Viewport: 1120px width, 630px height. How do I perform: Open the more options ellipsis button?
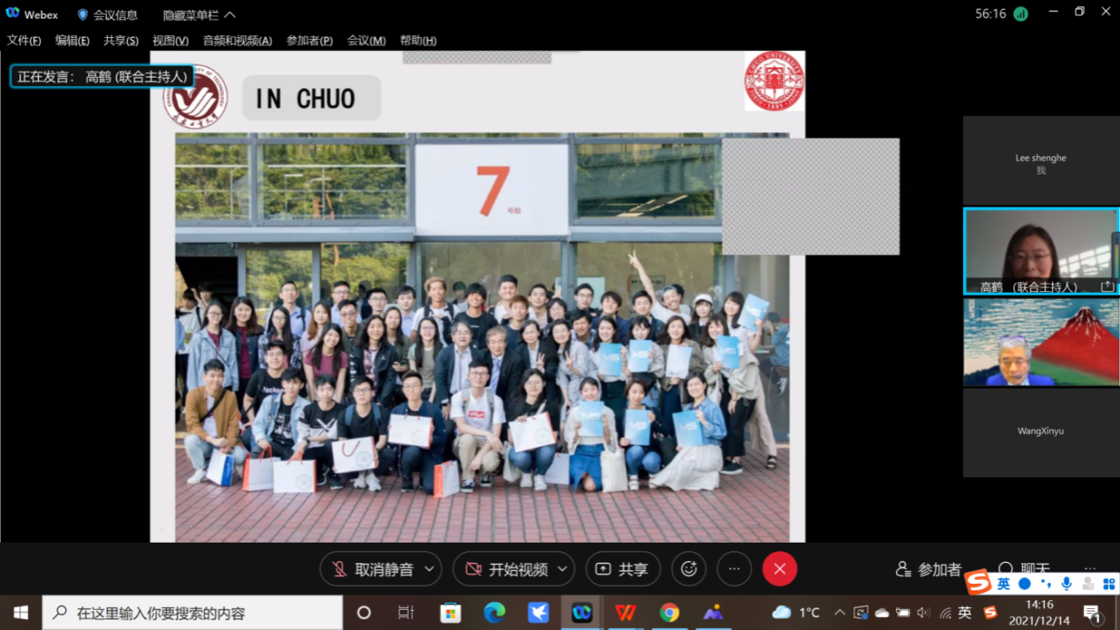pos(733,569)
